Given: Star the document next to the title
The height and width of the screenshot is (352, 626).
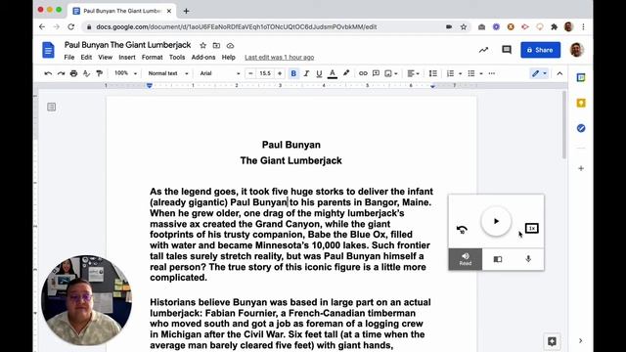Looking at the screenshot, I should (202, 46).
